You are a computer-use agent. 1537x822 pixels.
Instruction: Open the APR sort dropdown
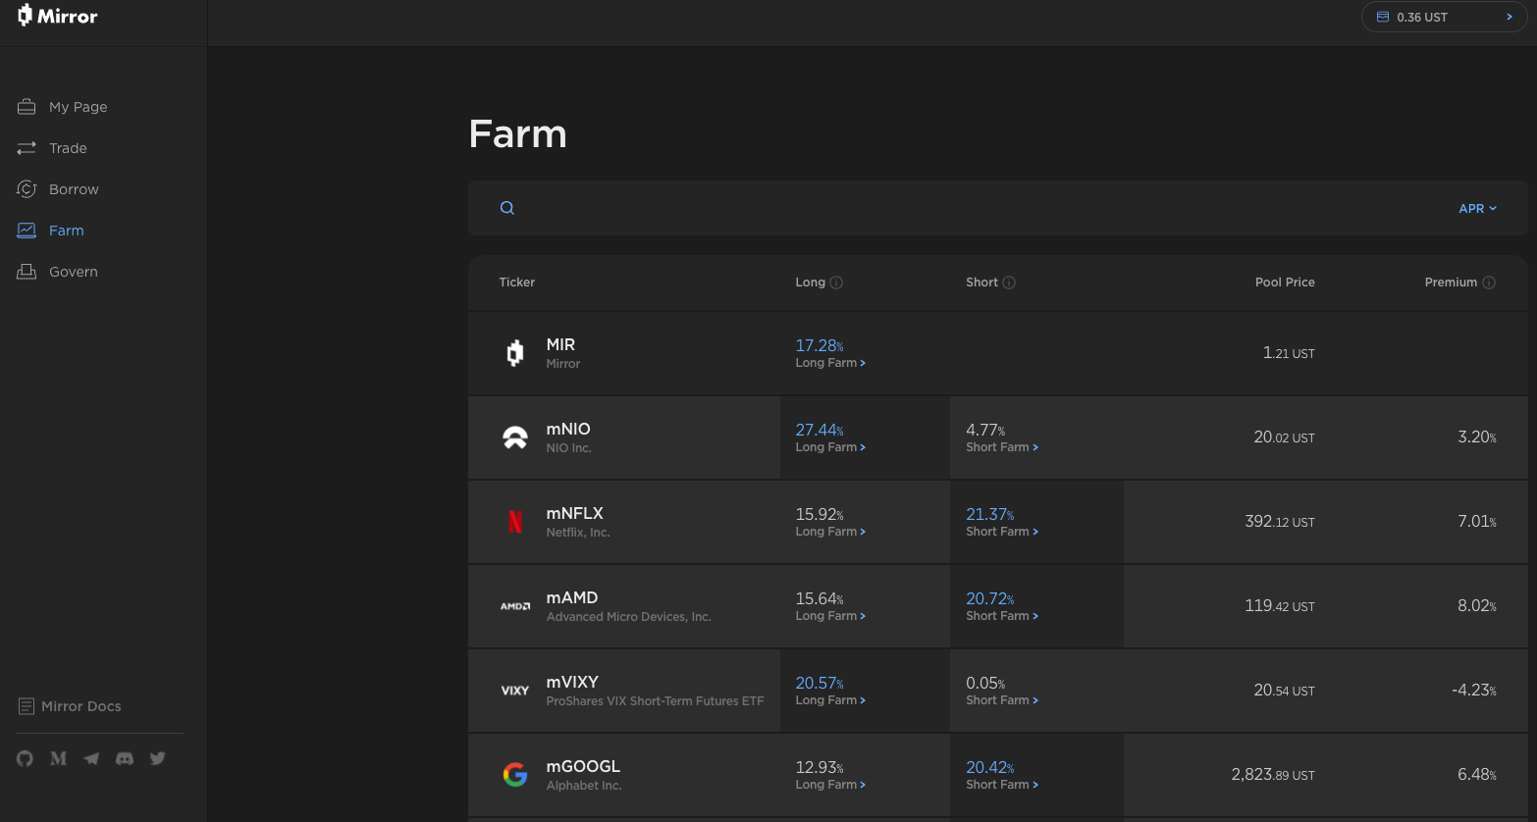pos(1477,208)
